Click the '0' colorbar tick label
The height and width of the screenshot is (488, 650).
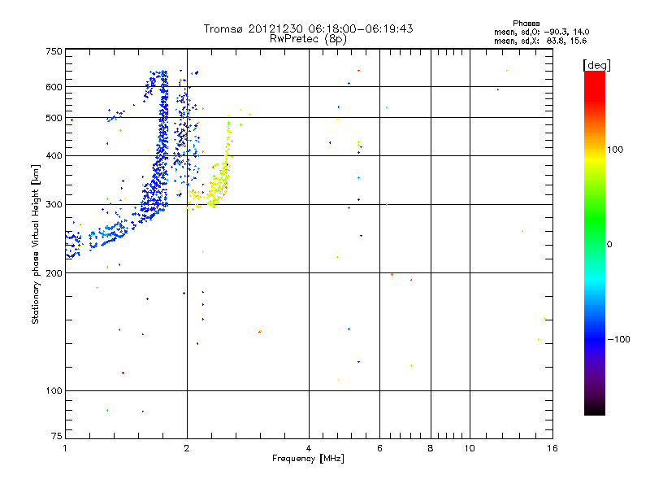[x=609, y=245]
